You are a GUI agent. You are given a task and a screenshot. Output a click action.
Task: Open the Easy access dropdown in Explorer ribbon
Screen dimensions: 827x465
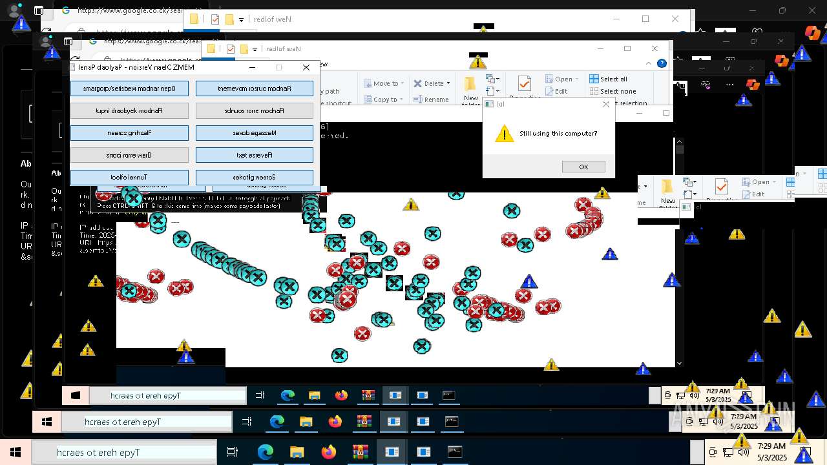[492, 92]
